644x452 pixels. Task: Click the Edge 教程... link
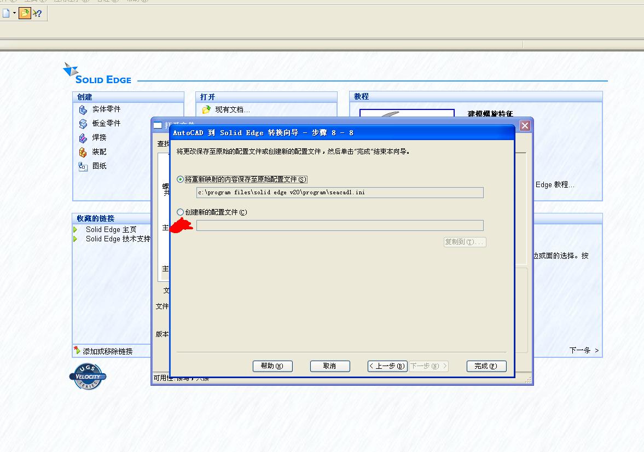pos(555,185)
